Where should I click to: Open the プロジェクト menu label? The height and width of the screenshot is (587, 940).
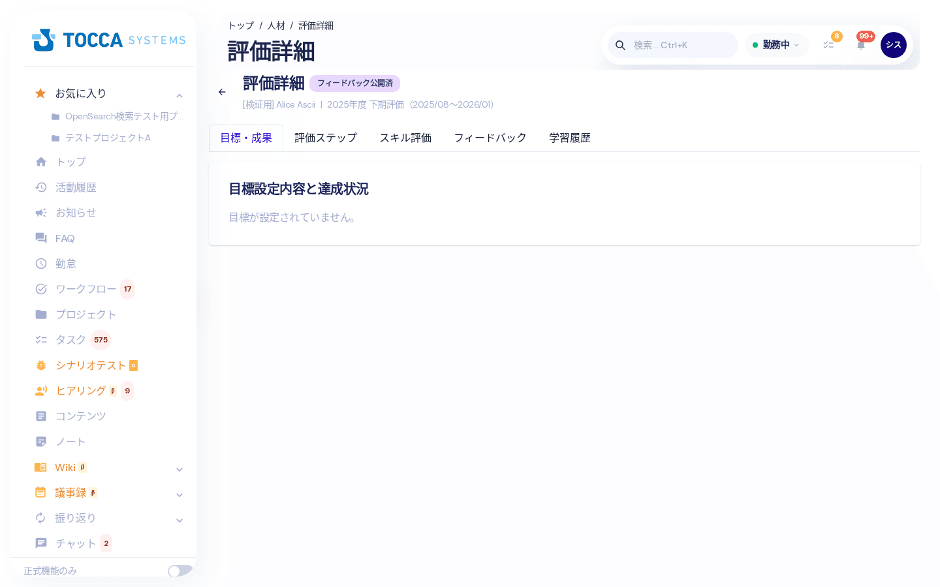tap(86, 314)
